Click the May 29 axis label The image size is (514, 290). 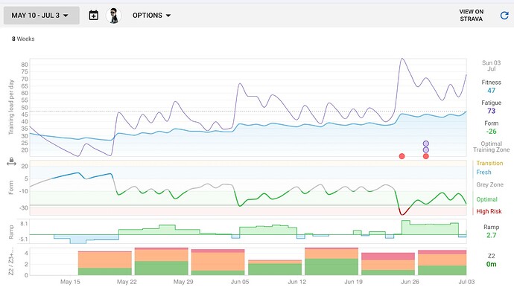click(x=183, y=282)
